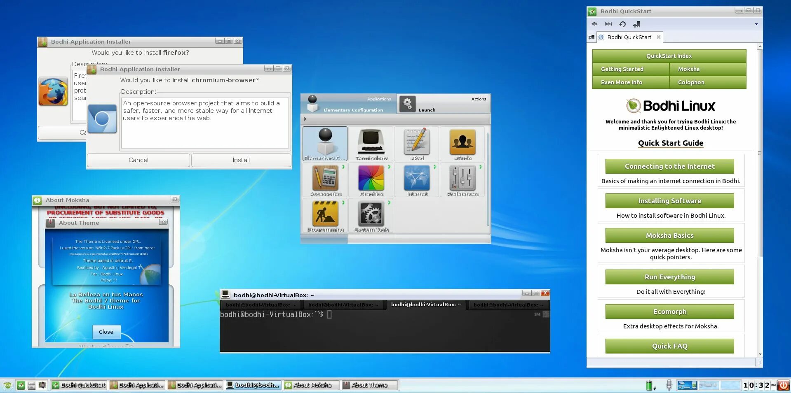The height and width of the screenshot is (393, 791).
Task: Select the Elementary Configuration launcher icon
Action: click(x=325, y=144)
